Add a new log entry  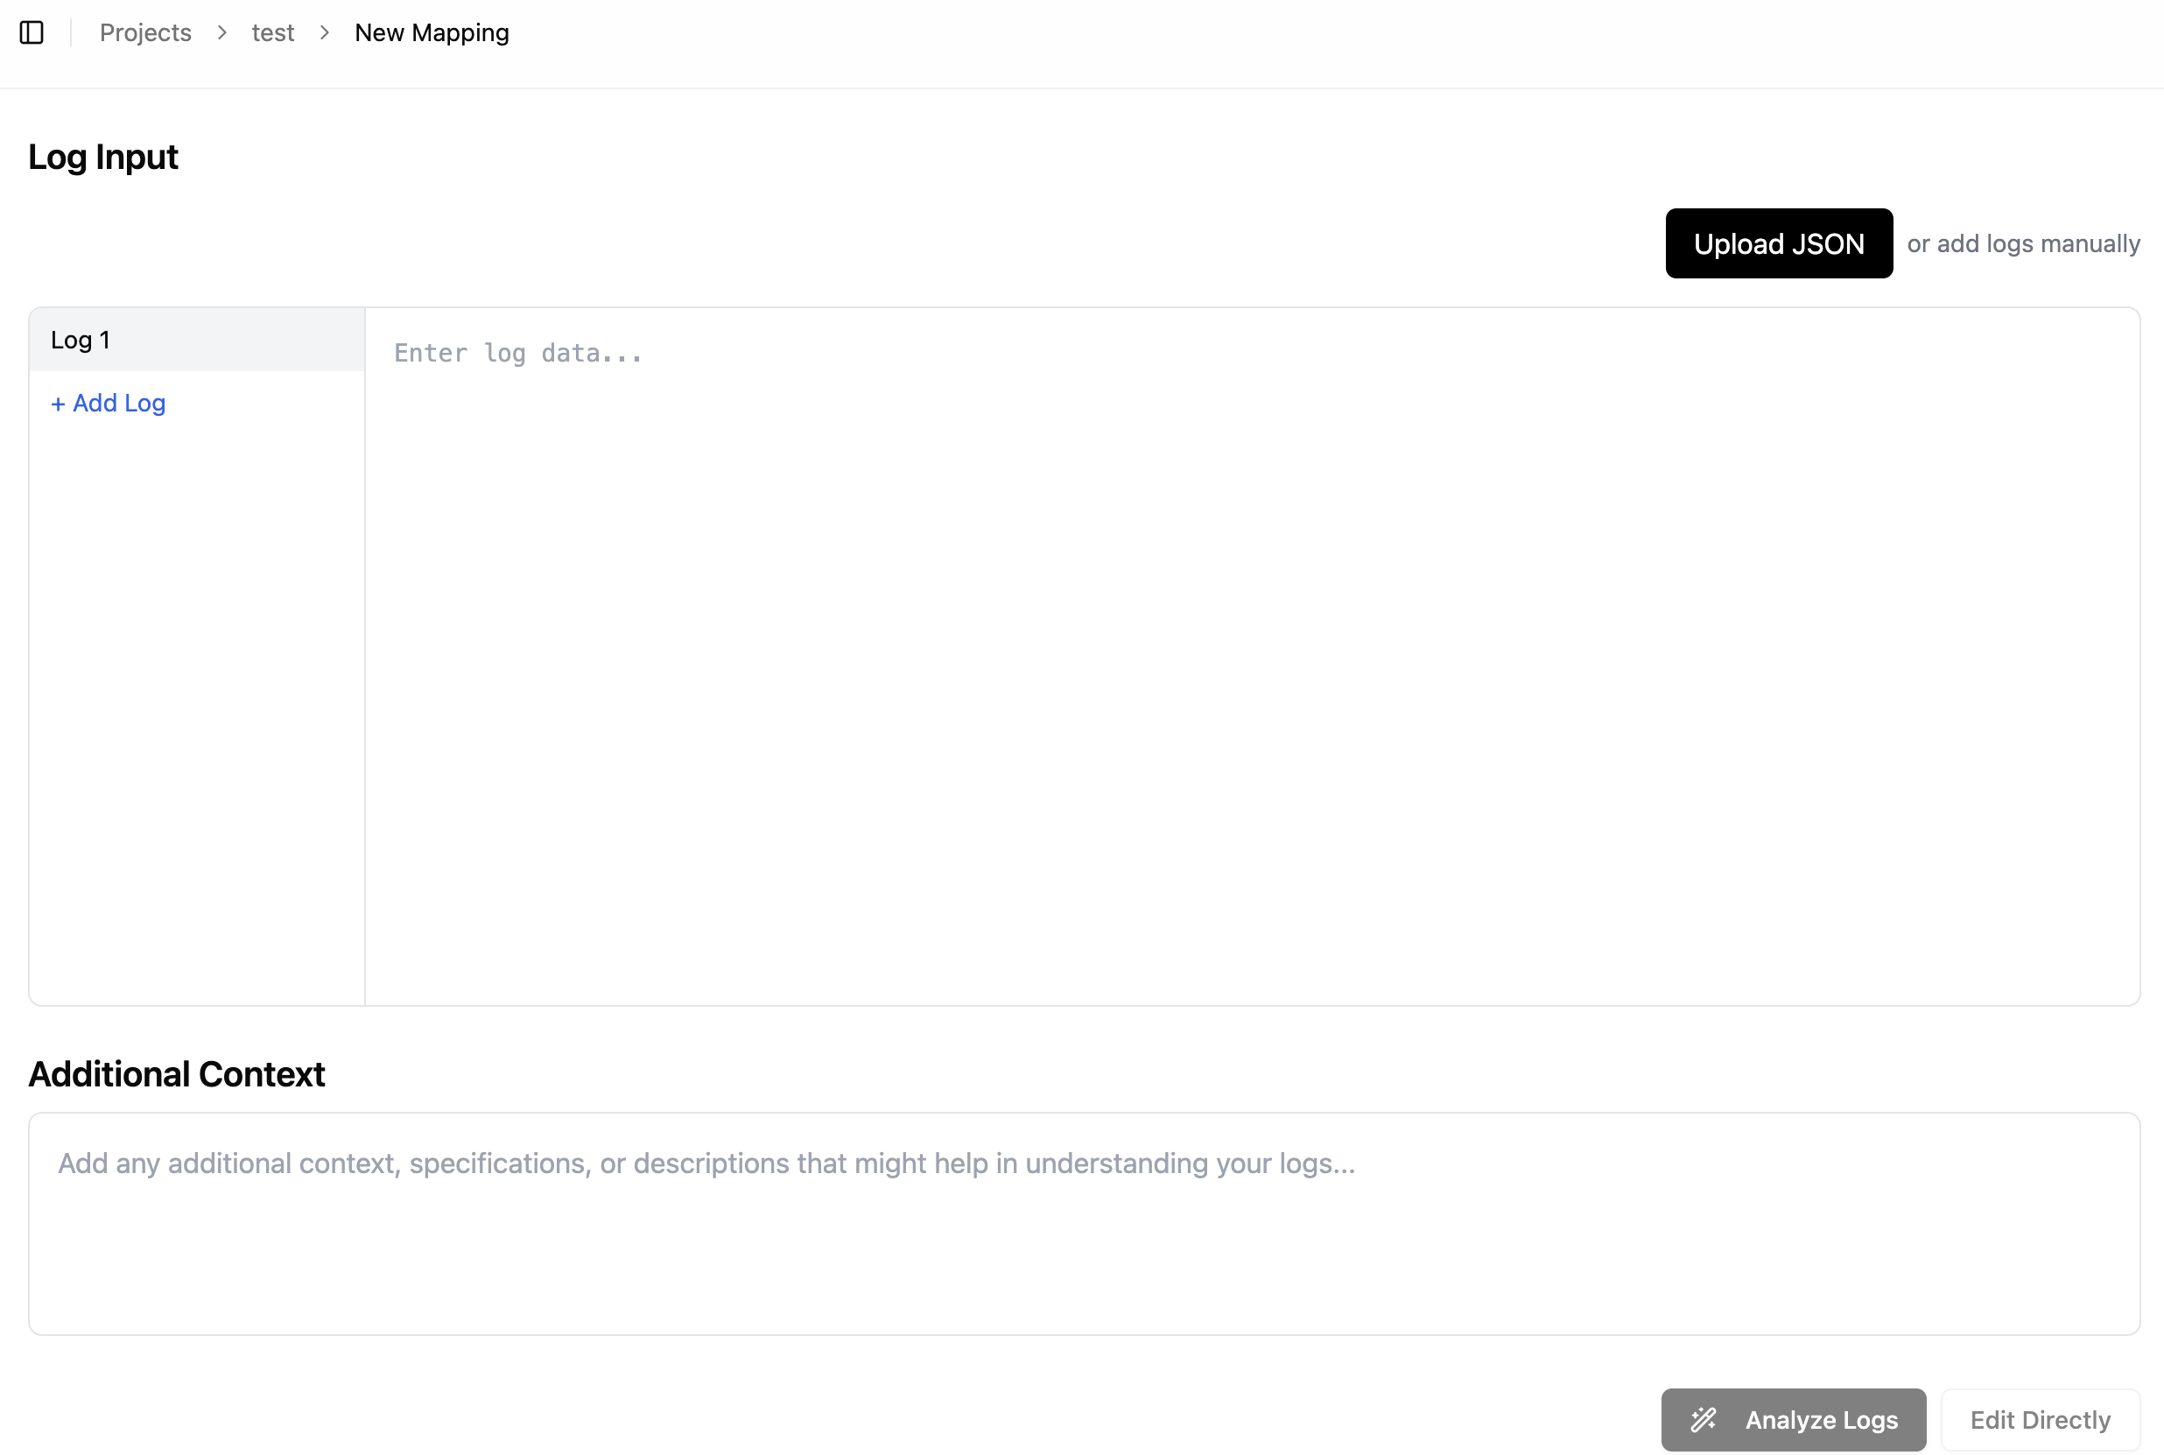[109, 404]
